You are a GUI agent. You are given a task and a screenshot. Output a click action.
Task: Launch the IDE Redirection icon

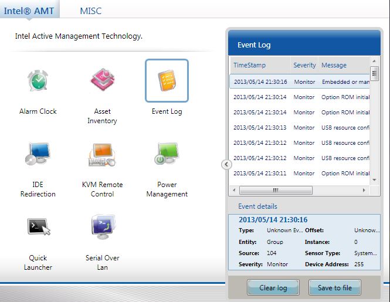(x=38, y=154)
